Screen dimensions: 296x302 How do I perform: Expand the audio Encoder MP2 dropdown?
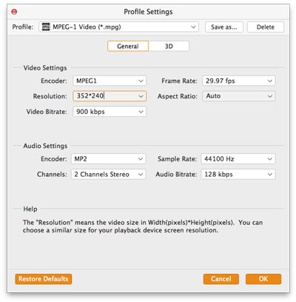[109, 159]
